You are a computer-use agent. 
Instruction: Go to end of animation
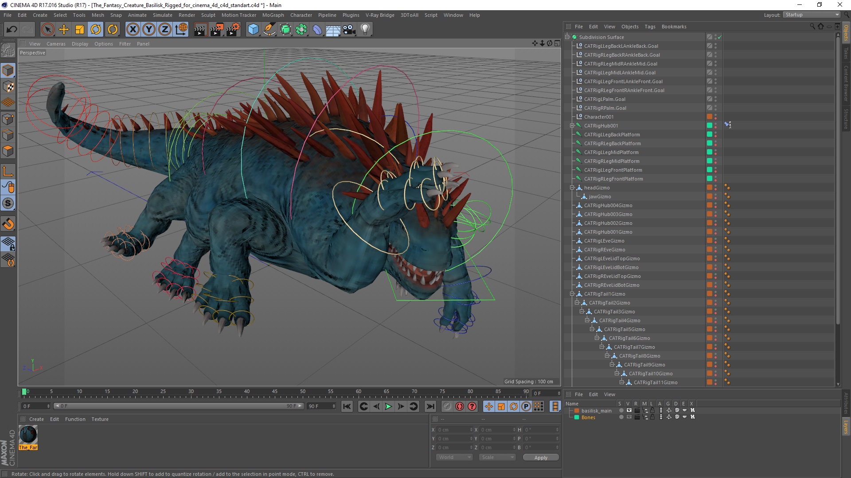pyautogui.click(x=430, y=406)
